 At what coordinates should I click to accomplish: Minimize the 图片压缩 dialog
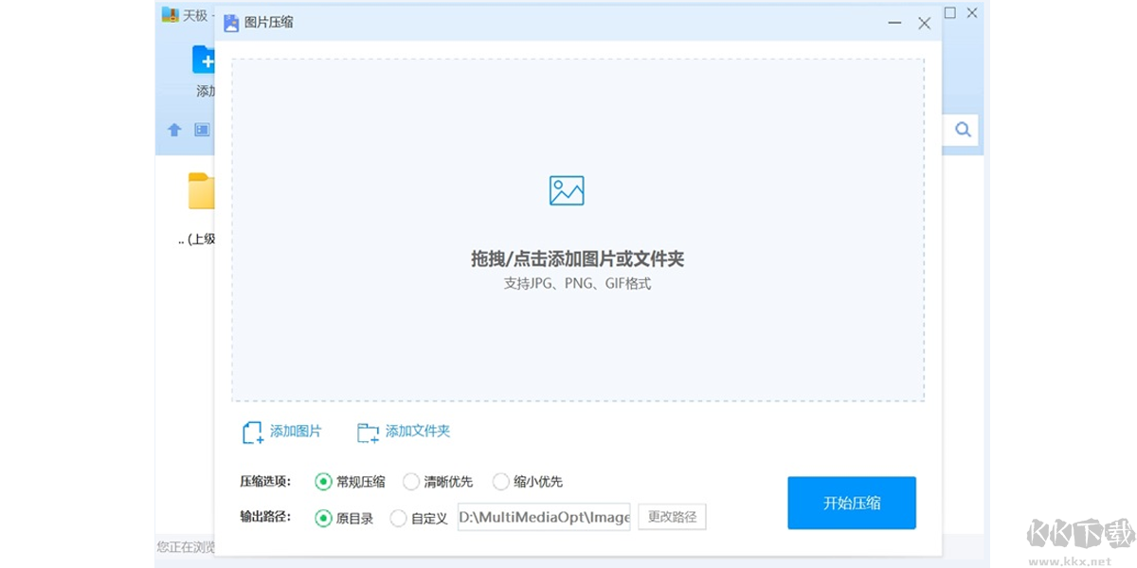tap(893, 22)
